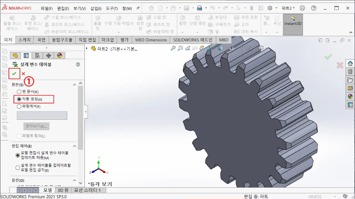This screenshot has height=199, width=355.
Task: Open the ConfigurationManager tab icon
Action: [x=37, y=56]
